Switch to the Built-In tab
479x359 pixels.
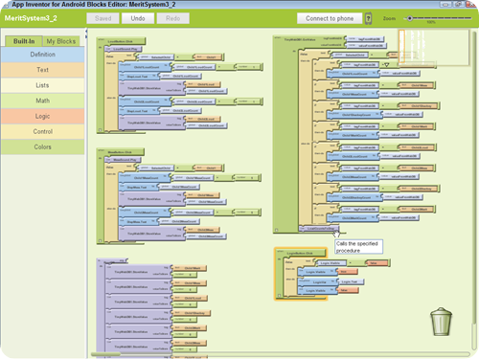(24, 41)
